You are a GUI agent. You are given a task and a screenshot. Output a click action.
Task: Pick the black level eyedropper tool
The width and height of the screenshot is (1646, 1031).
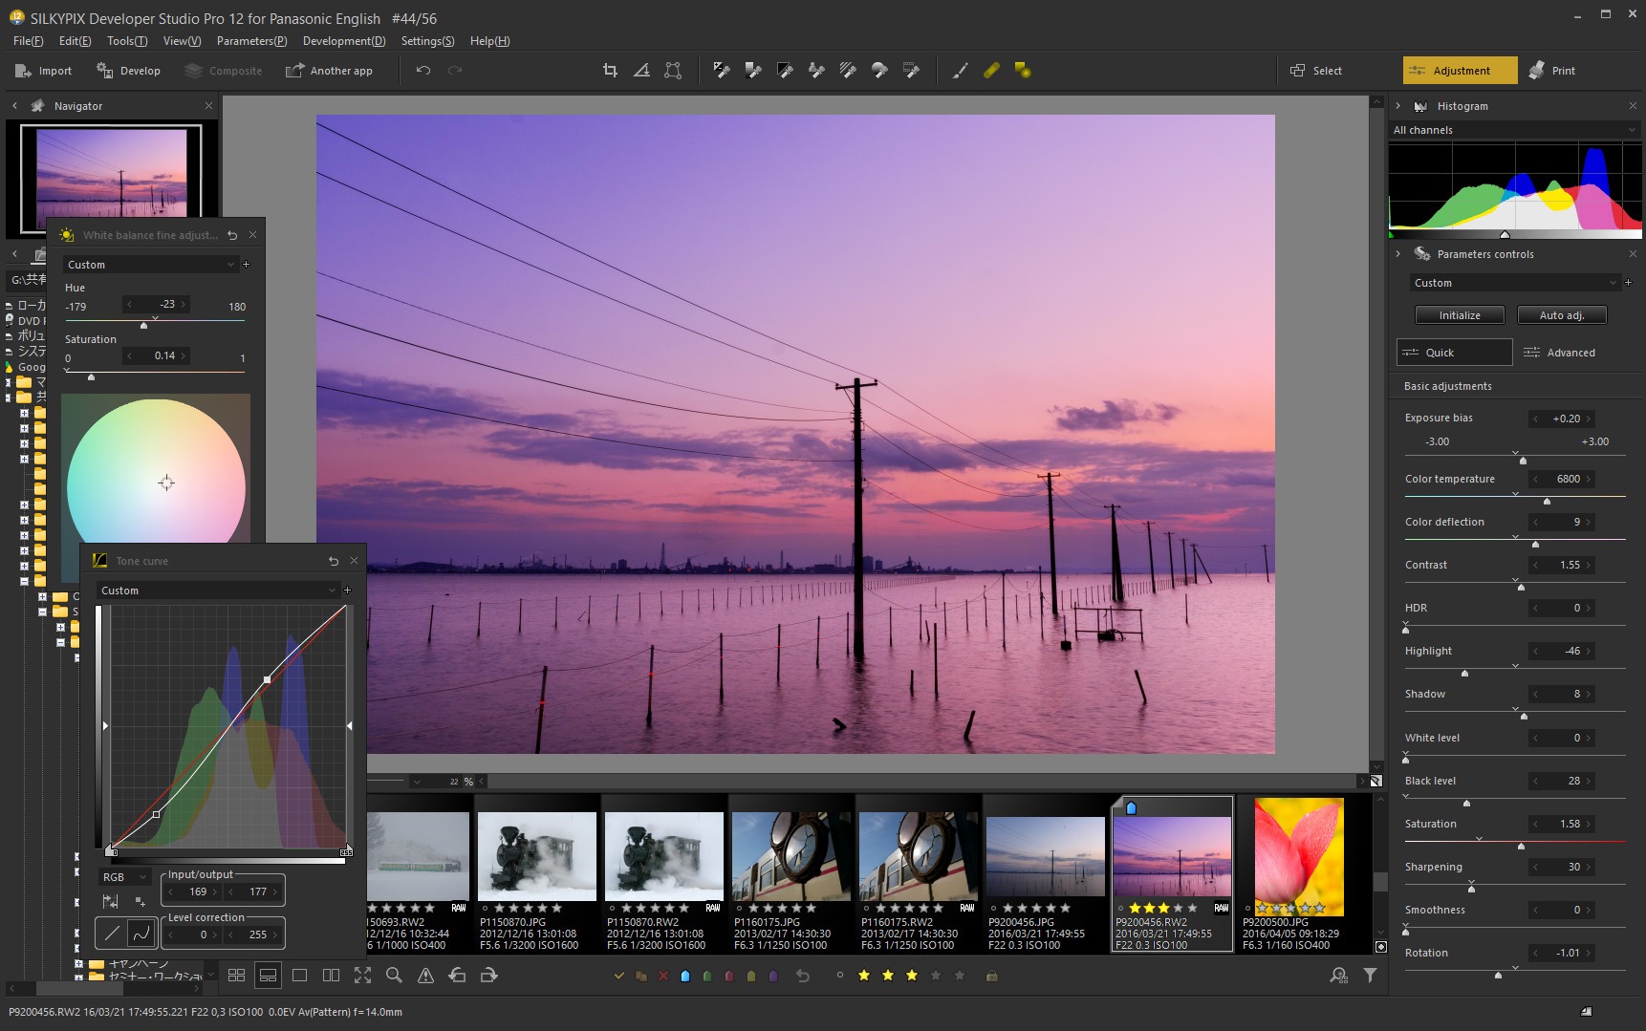tap(785, 70)
